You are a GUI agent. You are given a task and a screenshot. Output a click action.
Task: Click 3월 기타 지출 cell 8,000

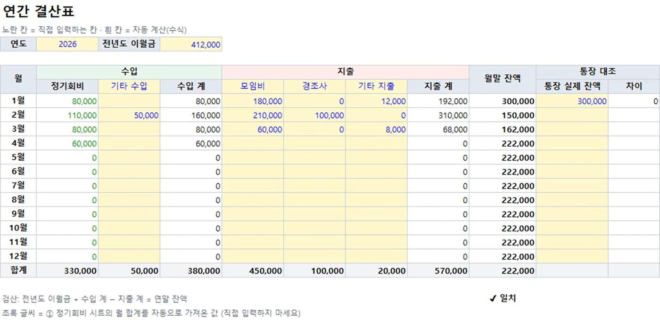376,129
